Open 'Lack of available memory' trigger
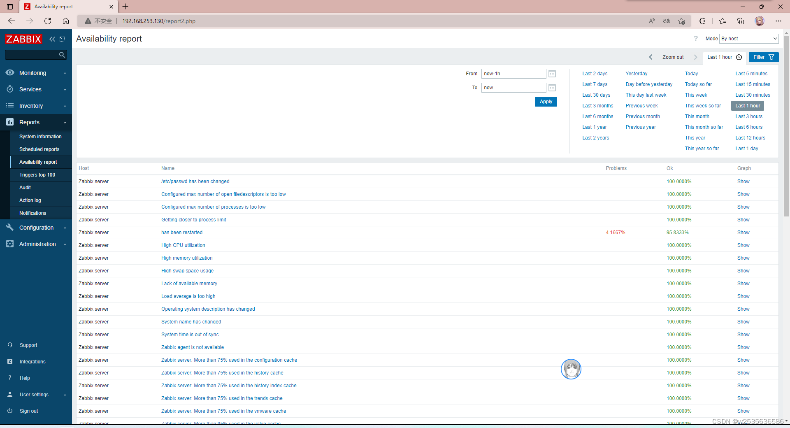Image resolution: width=790 pixels, height=428 pixels. click(x=189, y=284)
